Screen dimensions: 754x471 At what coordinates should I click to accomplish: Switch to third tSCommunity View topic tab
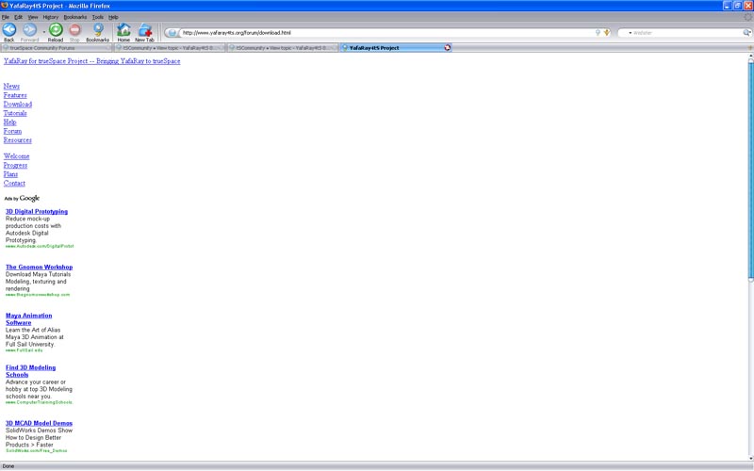pos(282,48)
